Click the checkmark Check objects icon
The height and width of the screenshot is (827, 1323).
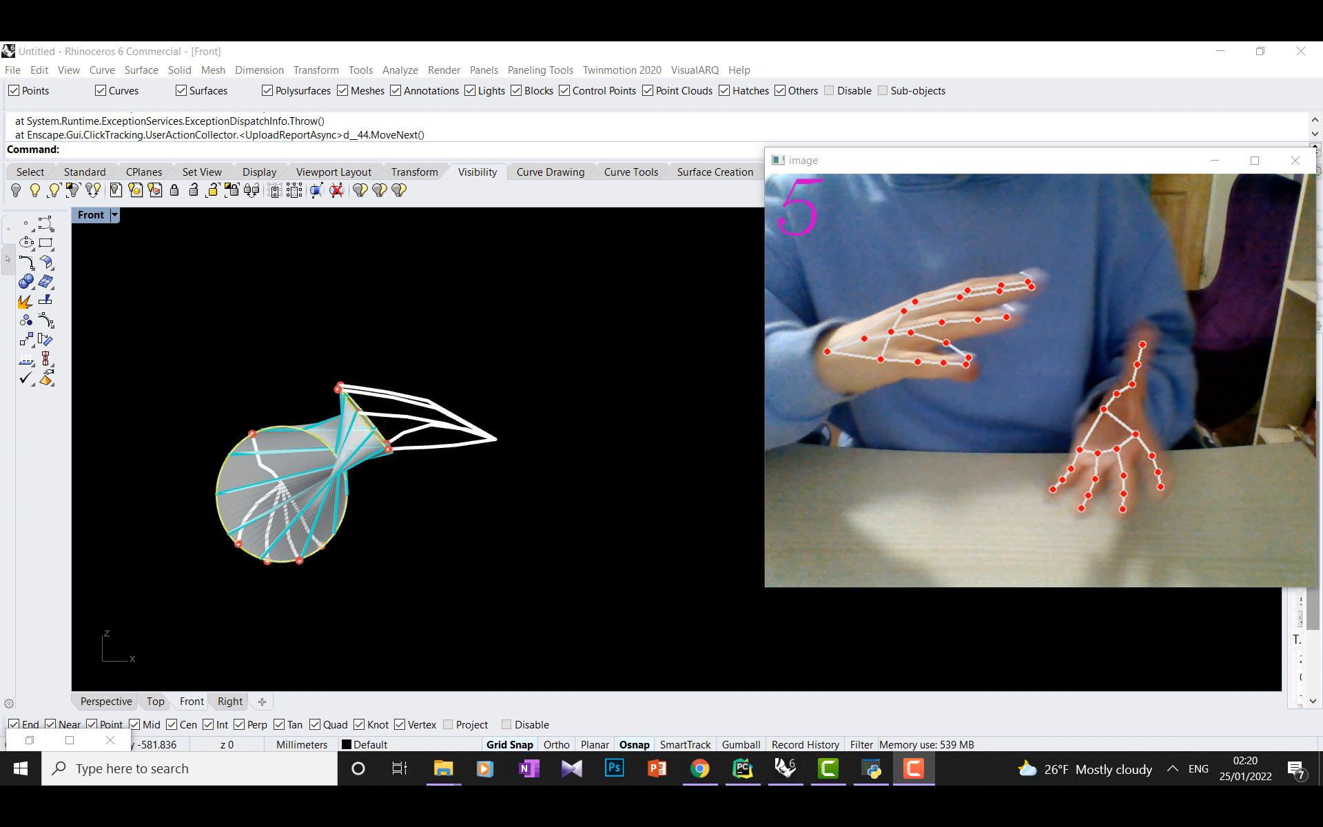25,378
